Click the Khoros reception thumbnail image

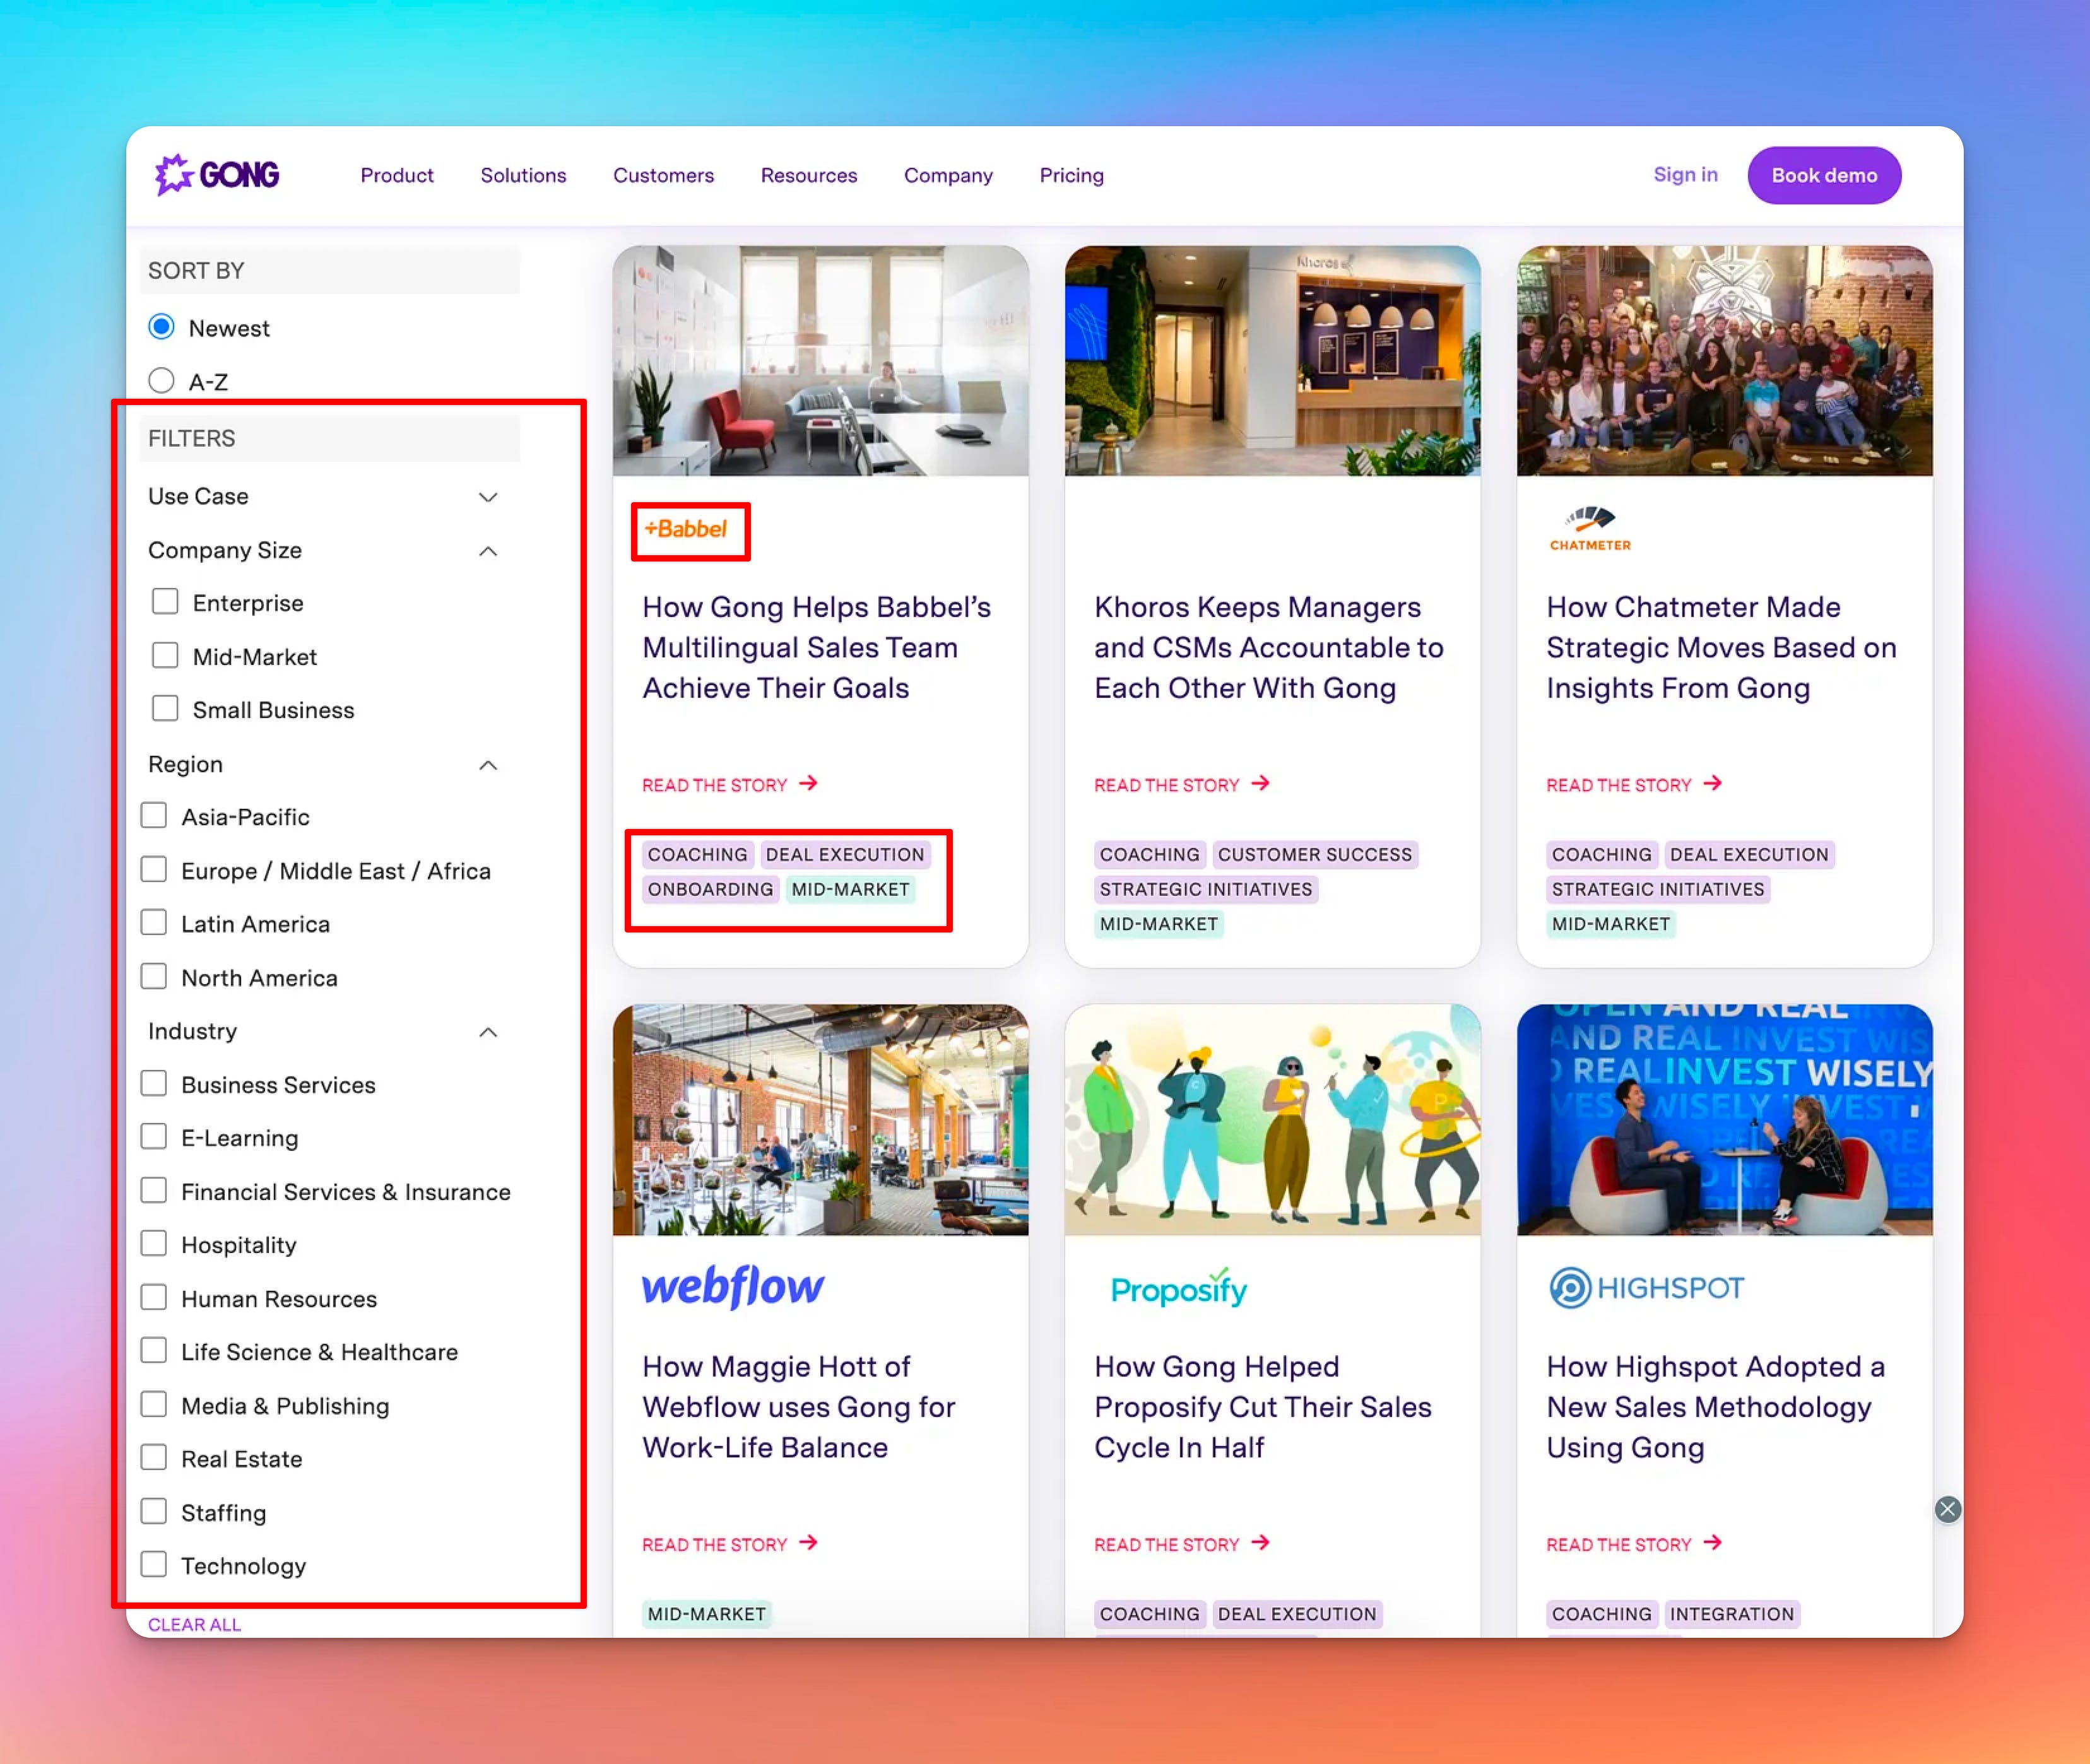coord(1272,360)
